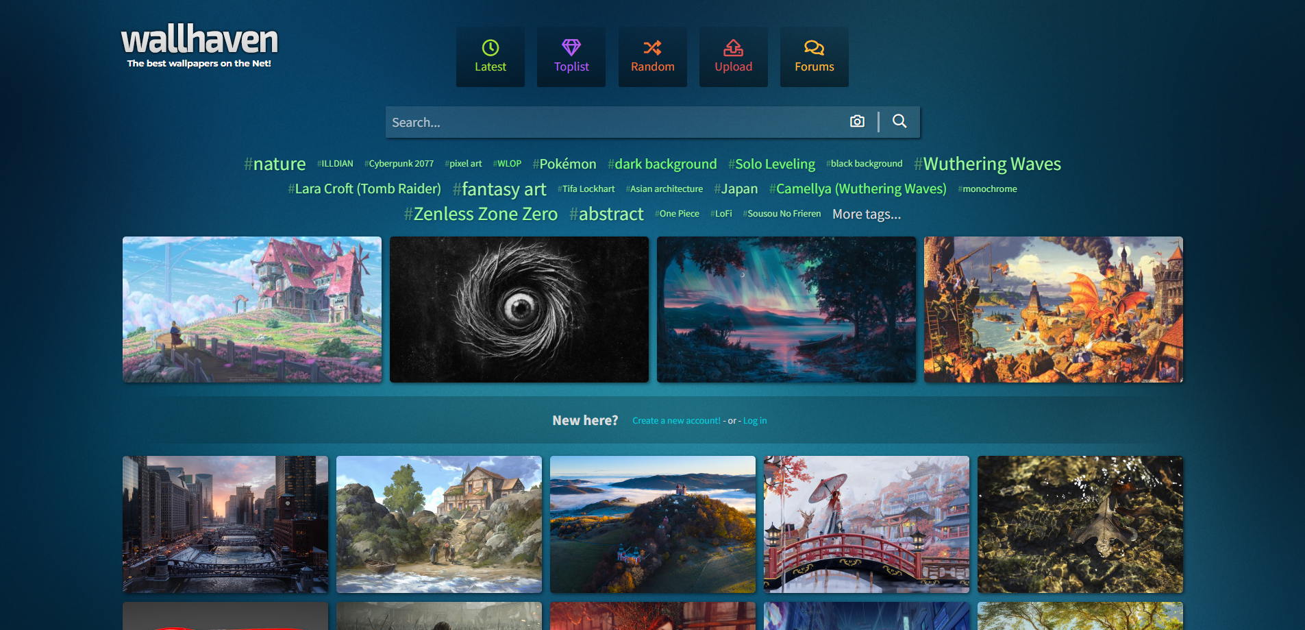Open the Latest label in navigation
Screen dimensions: 1305x630
coord(490,66)
